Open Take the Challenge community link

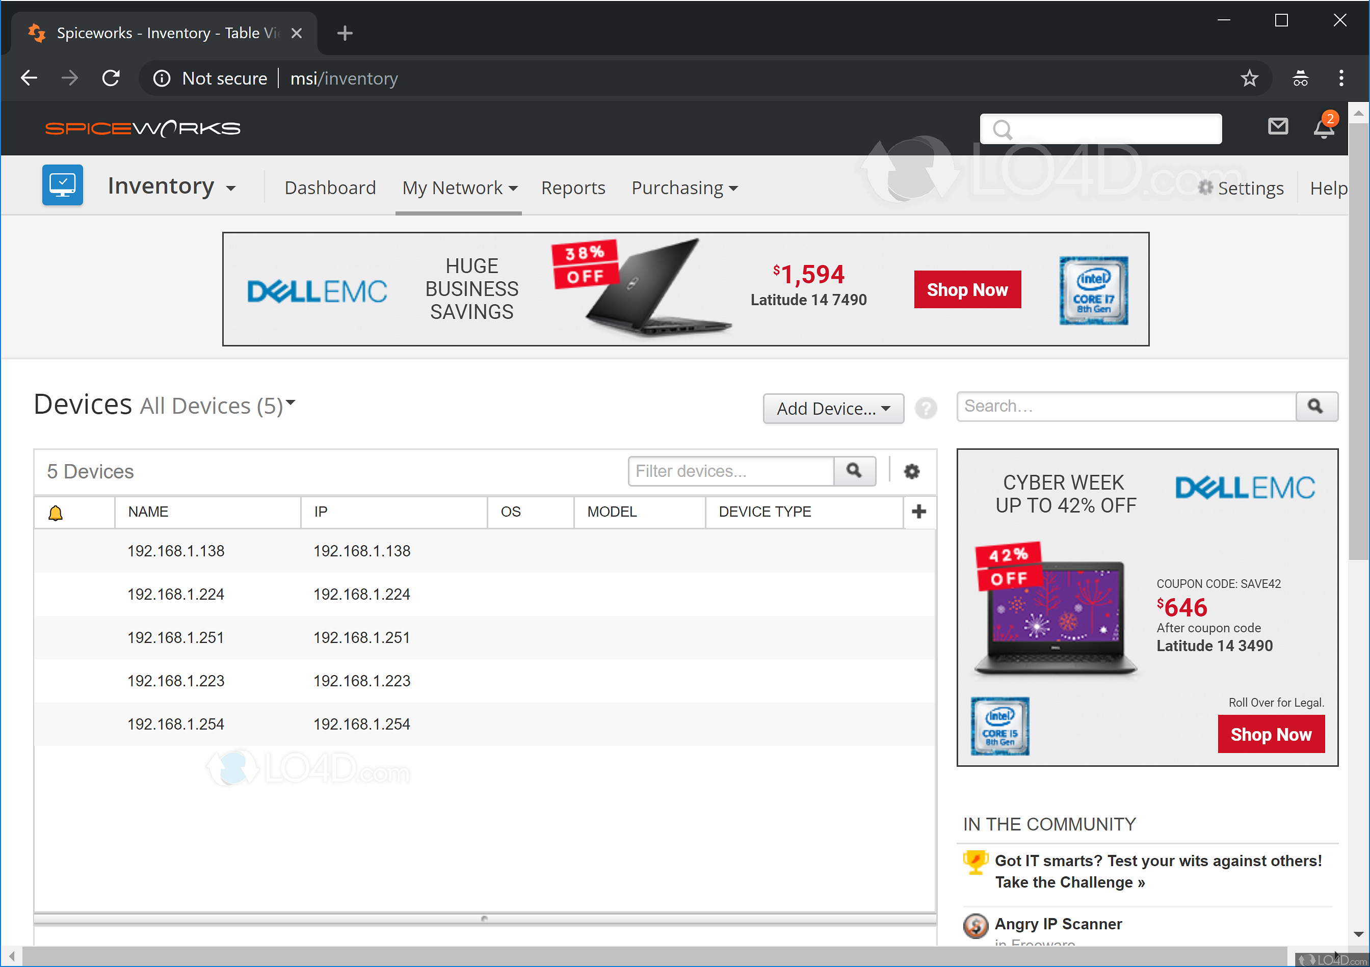(1069, 882)
